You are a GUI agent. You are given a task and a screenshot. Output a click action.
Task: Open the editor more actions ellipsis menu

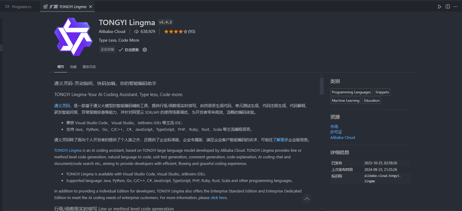pyautogui.click(x=455, y=7)
